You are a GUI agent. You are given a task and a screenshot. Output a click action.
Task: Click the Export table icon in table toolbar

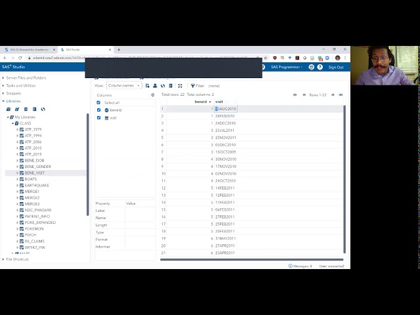(147, 86)
